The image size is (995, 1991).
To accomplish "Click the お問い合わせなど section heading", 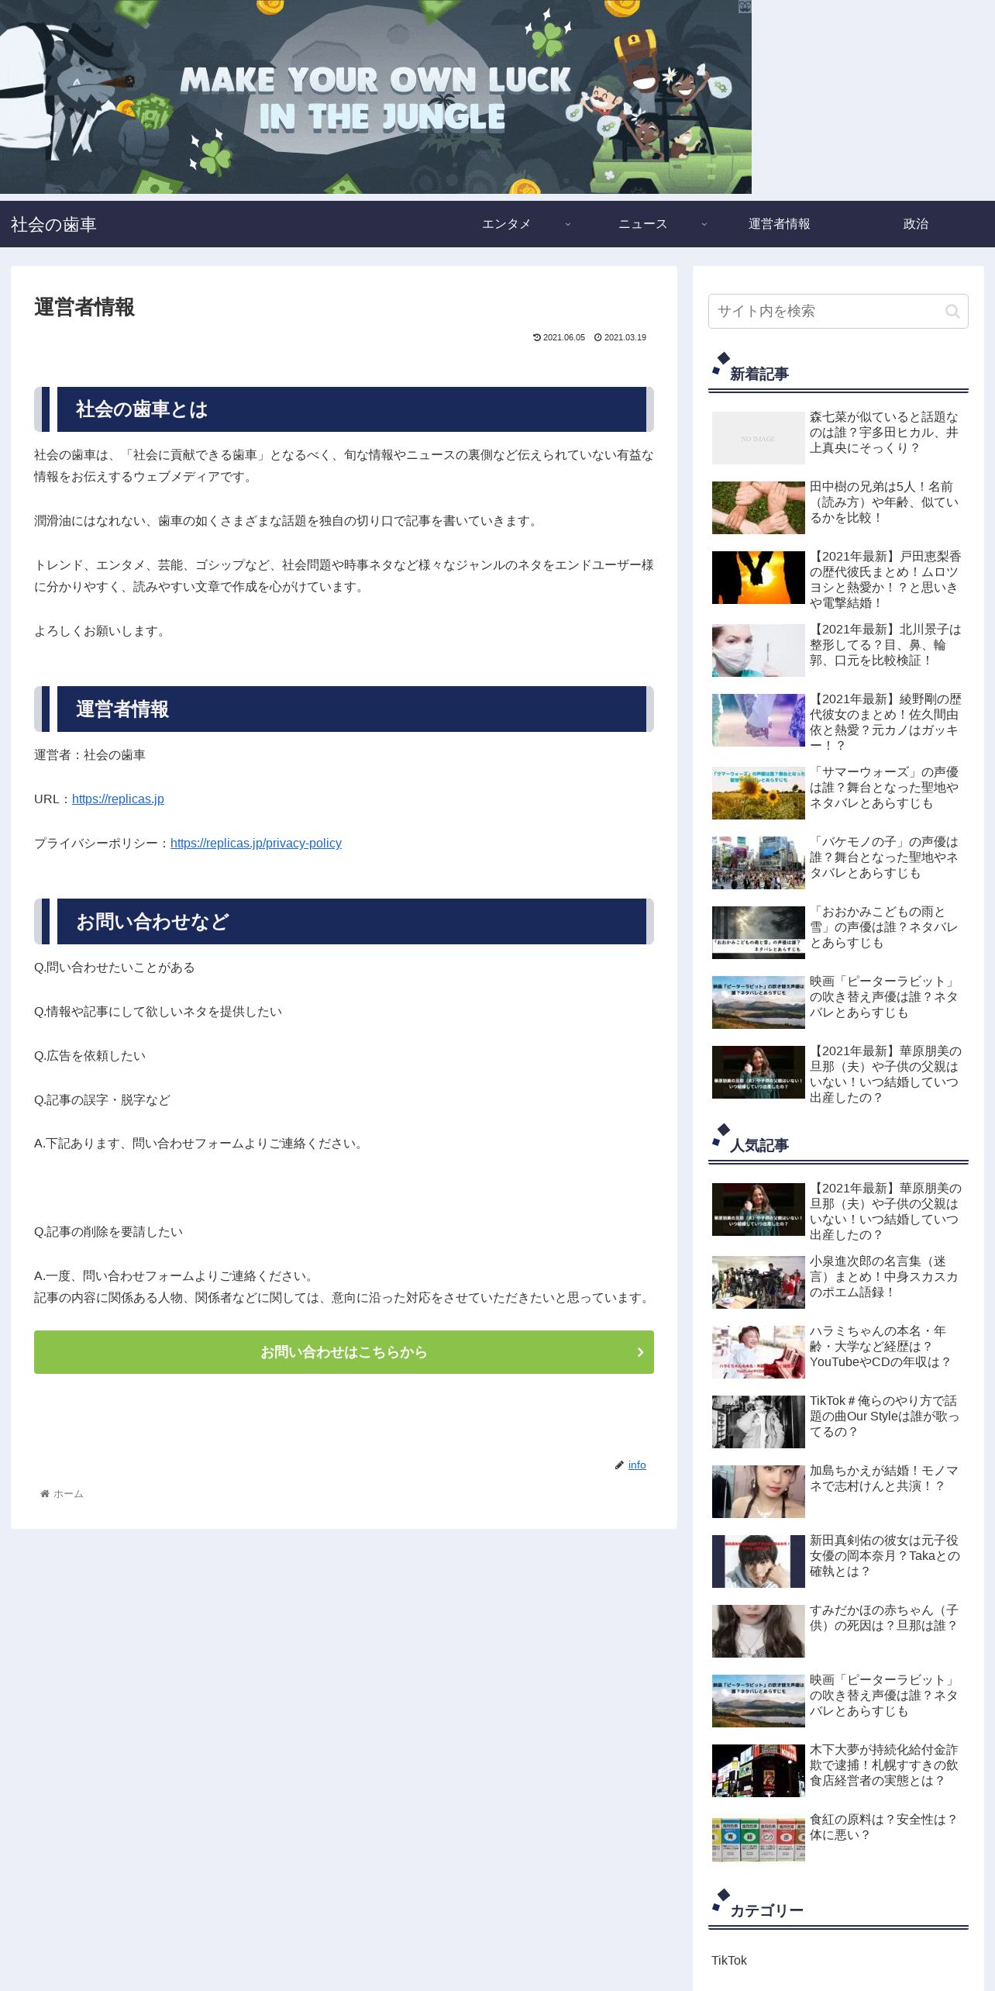I will tap(343, 922).
